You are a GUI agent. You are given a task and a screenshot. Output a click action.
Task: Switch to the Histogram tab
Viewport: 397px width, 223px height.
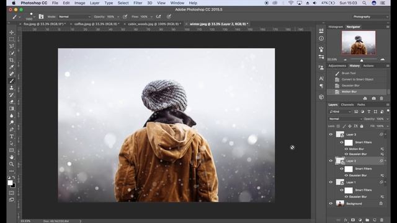[x=336, y=27]
